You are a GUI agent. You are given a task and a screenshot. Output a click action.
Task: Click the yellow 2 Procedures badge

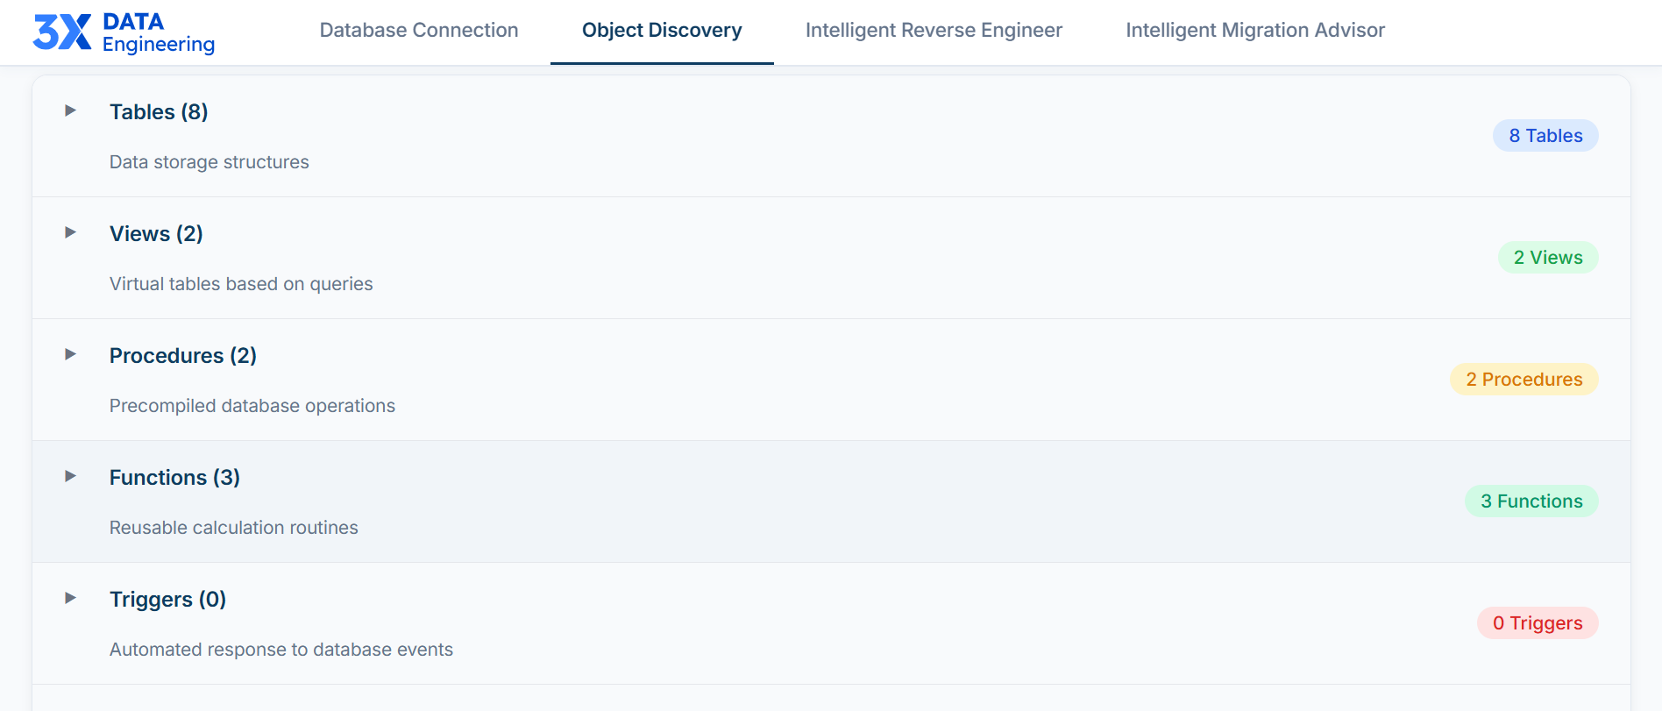click(1524, 380)
